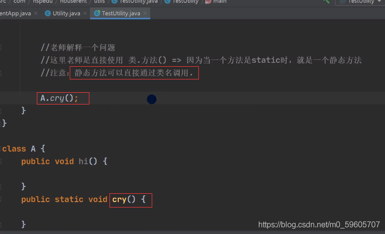Open the partially visible entApp.java tab
This screenshot has width=385, height=234.
pos(15,13)
